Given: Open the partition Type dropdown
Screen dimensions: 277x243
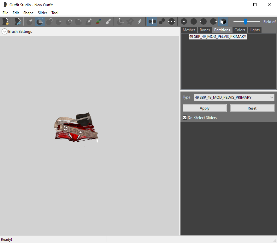Looking at the screenshot, I should click(x=234, y=98).
